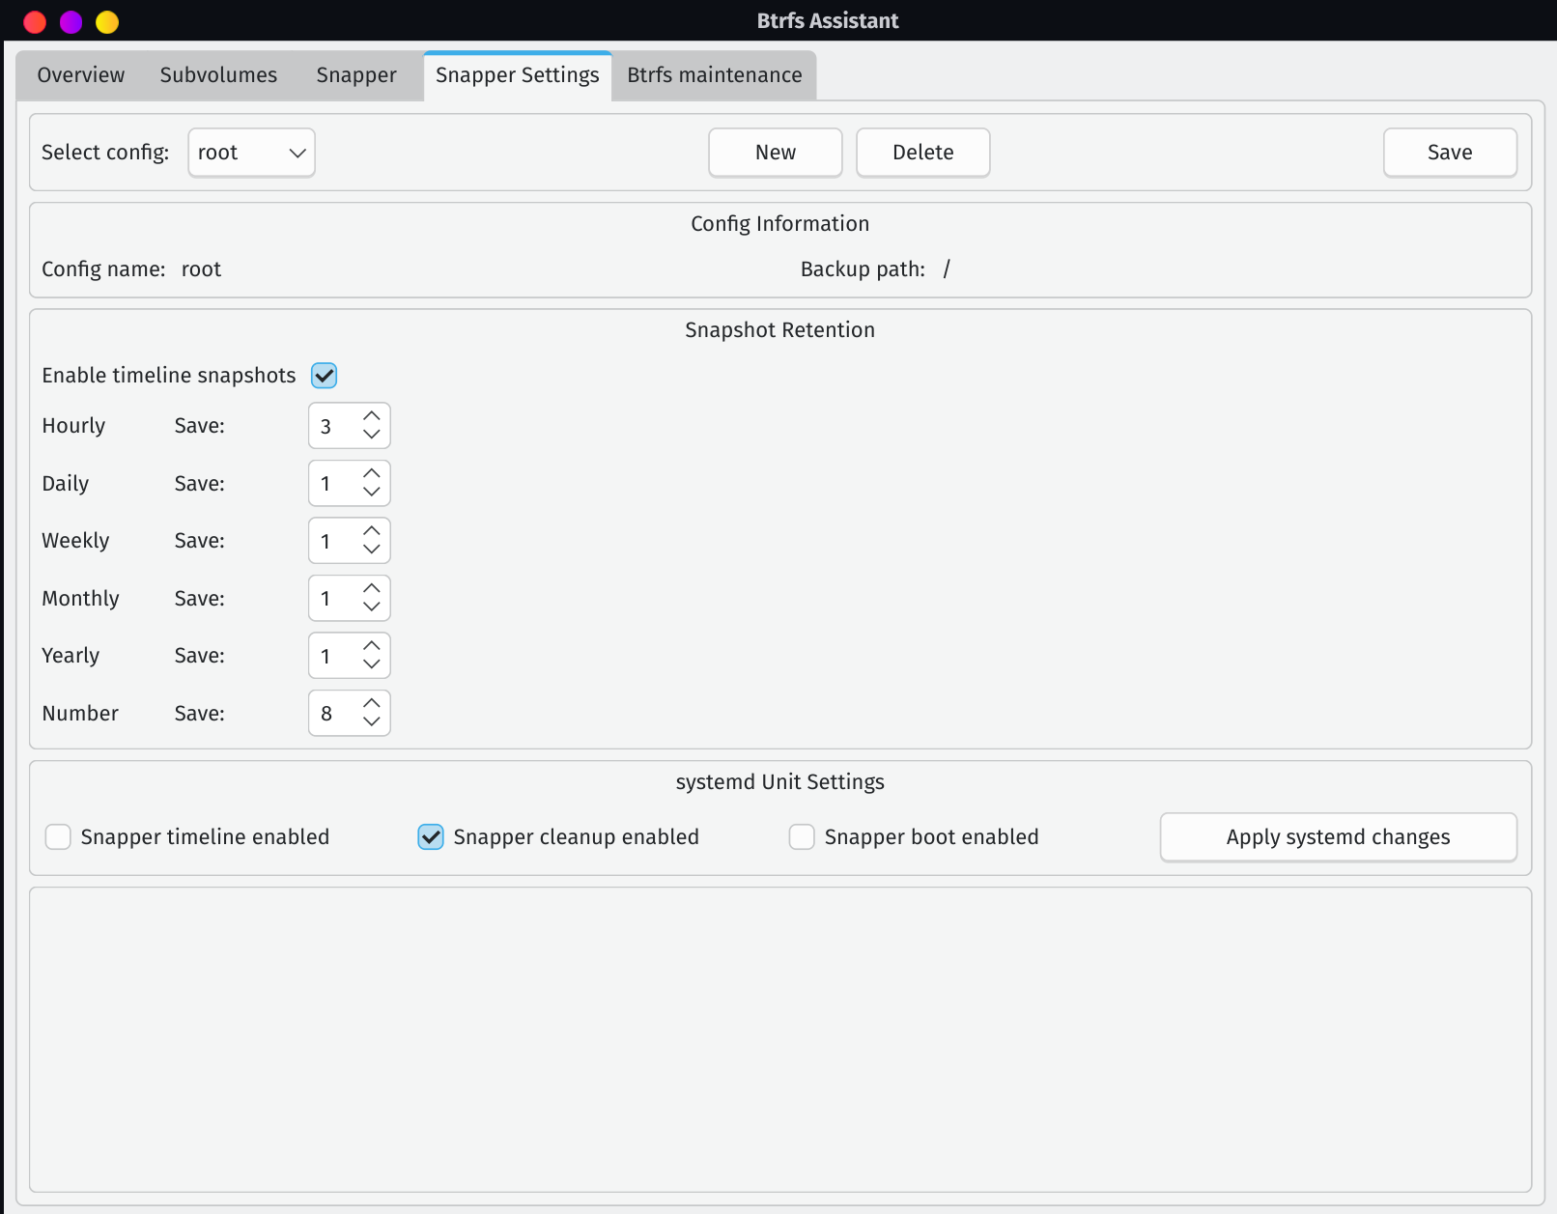Screen dimensions: 1557x1214
Task: Uncheck Snapper cleanup enabled
Action: 431,837
